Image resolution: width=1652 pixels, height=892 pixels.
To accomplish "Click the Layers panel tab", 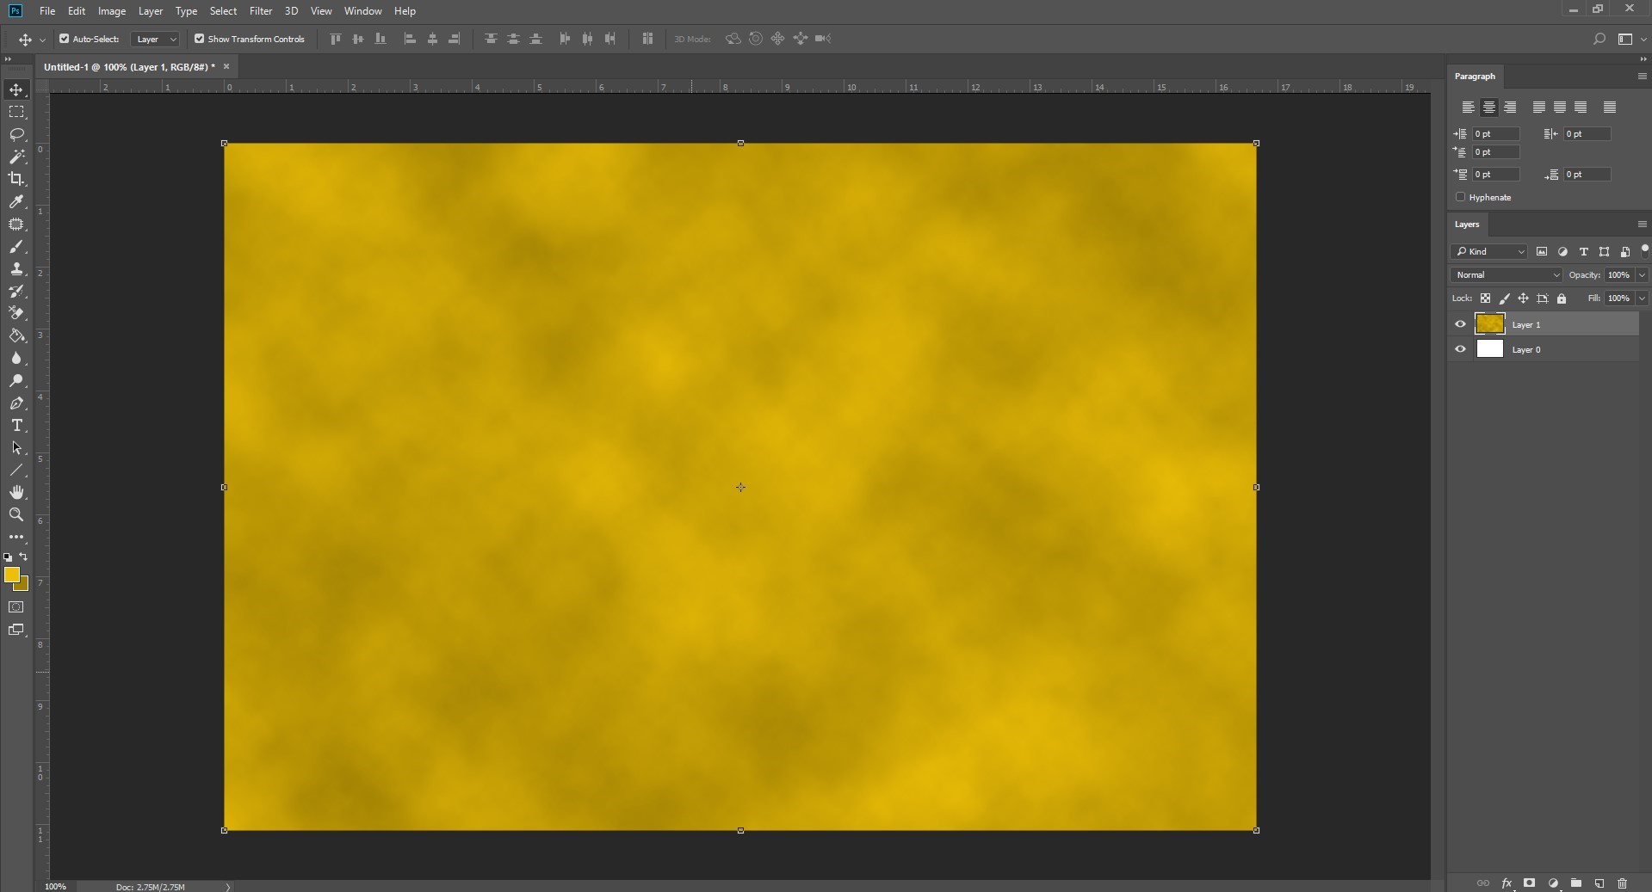I will (x=1467, y=225).
